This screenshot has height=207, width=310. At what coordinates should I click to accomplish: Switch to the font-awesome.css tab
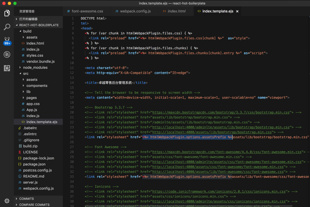point(87,11)
